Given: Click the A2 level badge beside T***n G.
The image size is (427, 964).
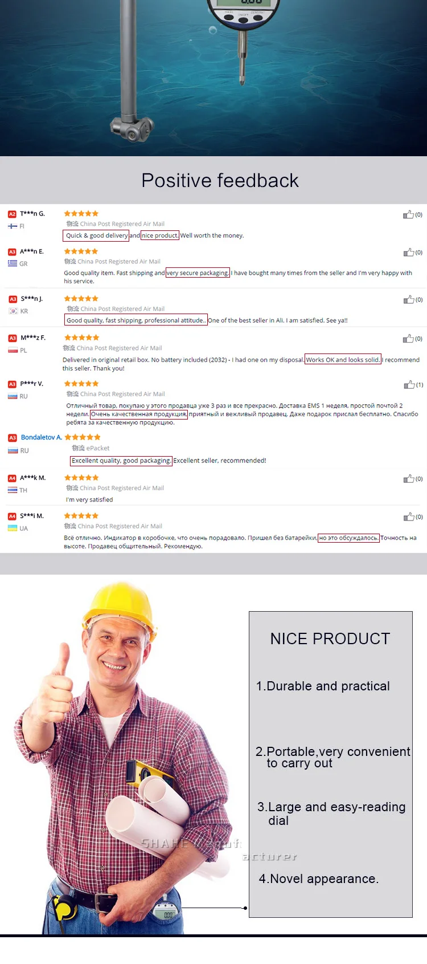Looking at the screenshot, I should point(12,214).
